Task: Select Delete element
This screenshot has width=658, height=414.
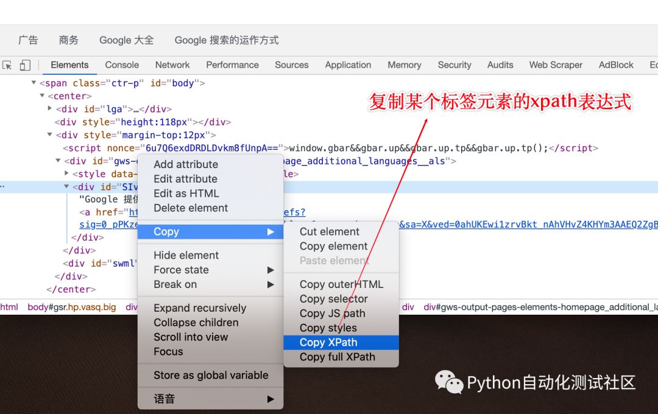Action: click(210, 208)
